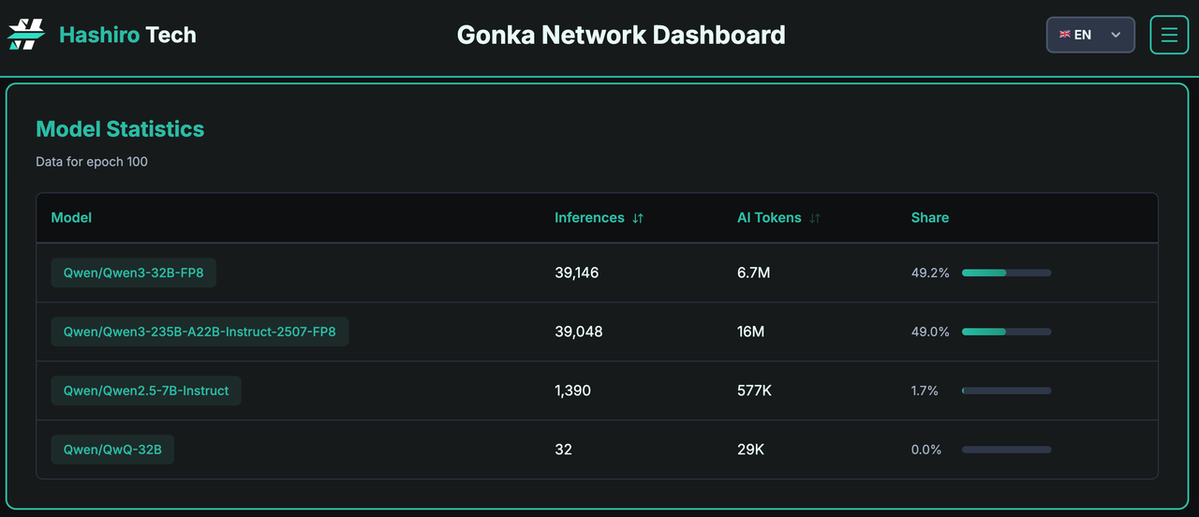Select the Qwen/Qwen2.5-7B-Instruct model tag

146,391
